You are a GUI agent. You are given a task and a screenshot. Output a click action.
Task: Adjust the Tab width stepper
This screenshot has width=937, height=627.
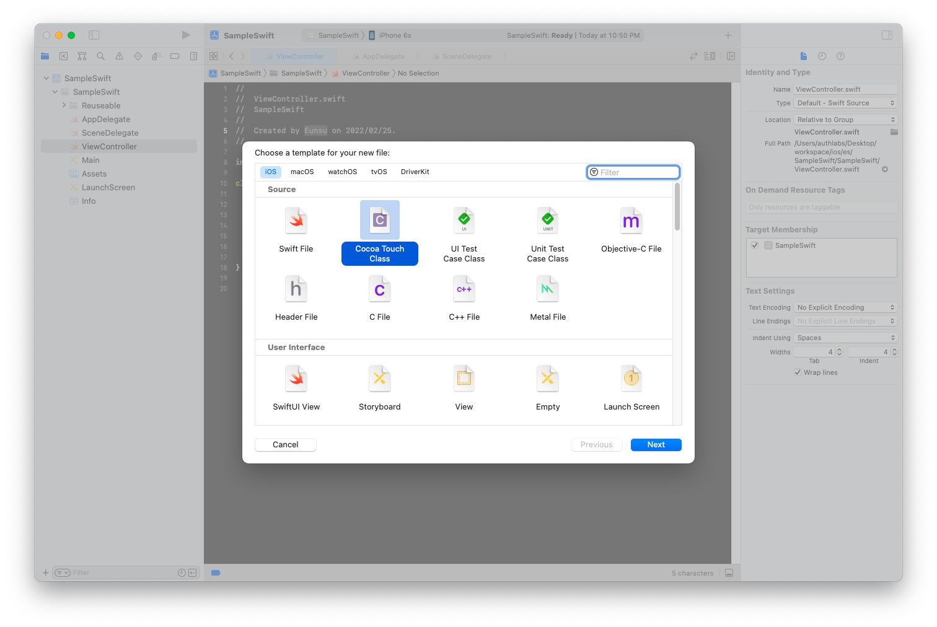[839, 352]
